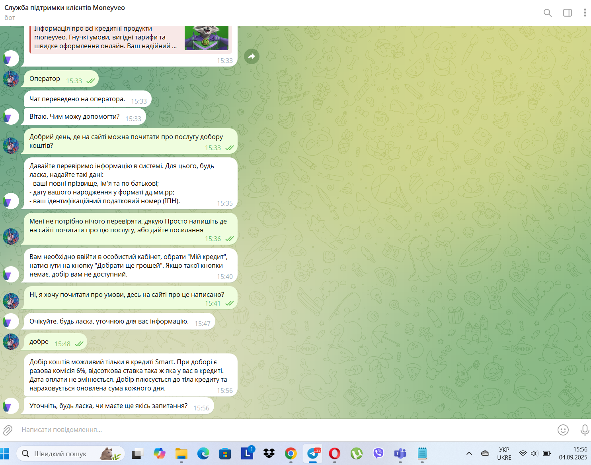Select message 'Давайте перевіримо інформацію в системі'
591x465 pixels.
131,183
